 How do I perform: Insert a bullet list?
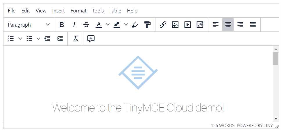(x=29, y=39)
